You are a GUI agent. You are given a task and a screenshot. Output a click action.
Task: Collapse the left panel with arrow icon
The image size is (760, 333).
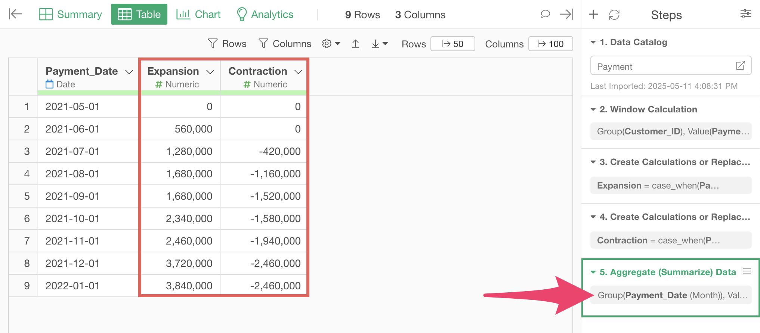15,14
